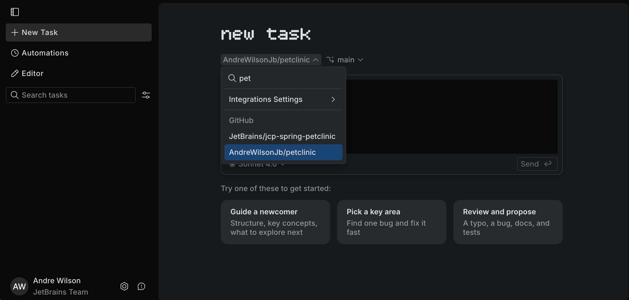Choose the Review and propose suggestion card
The image size is (629, 300).
tap(508, 222)
